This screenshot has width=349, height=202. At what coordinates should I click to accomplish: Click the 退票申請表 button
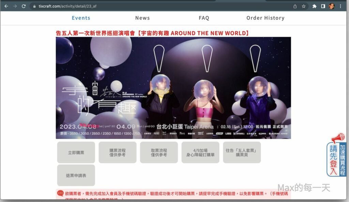(x=76, y=176)
